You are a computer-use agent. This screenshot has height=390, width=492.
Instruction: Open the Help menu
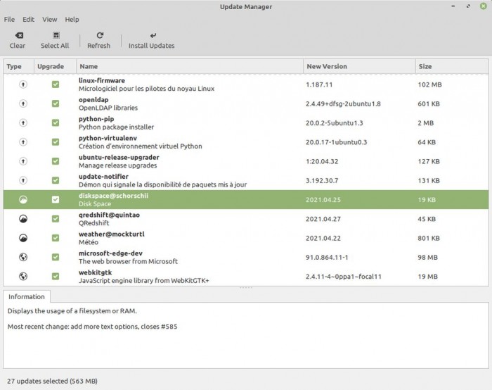(x=72, y=19)
